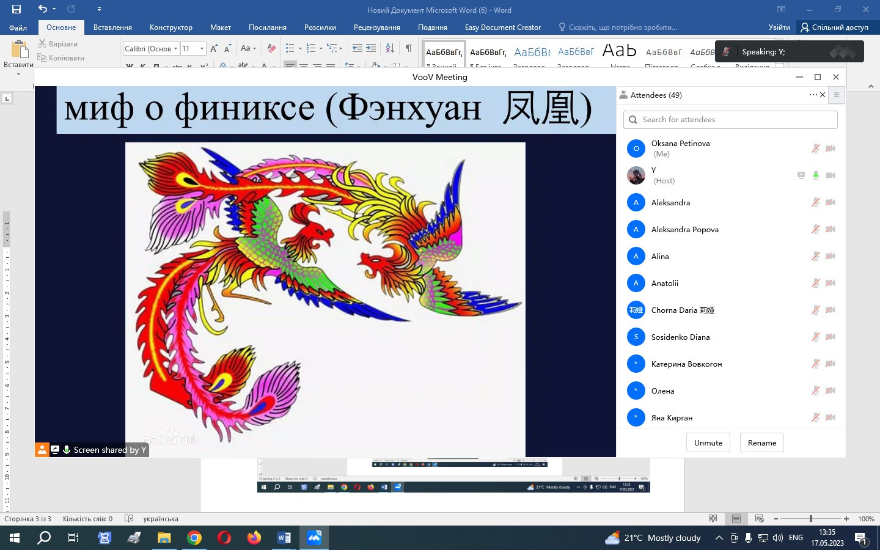Open Chrome from the Windows taskbar
This screenshot has height=550, width=880.
tap(194, 538)
